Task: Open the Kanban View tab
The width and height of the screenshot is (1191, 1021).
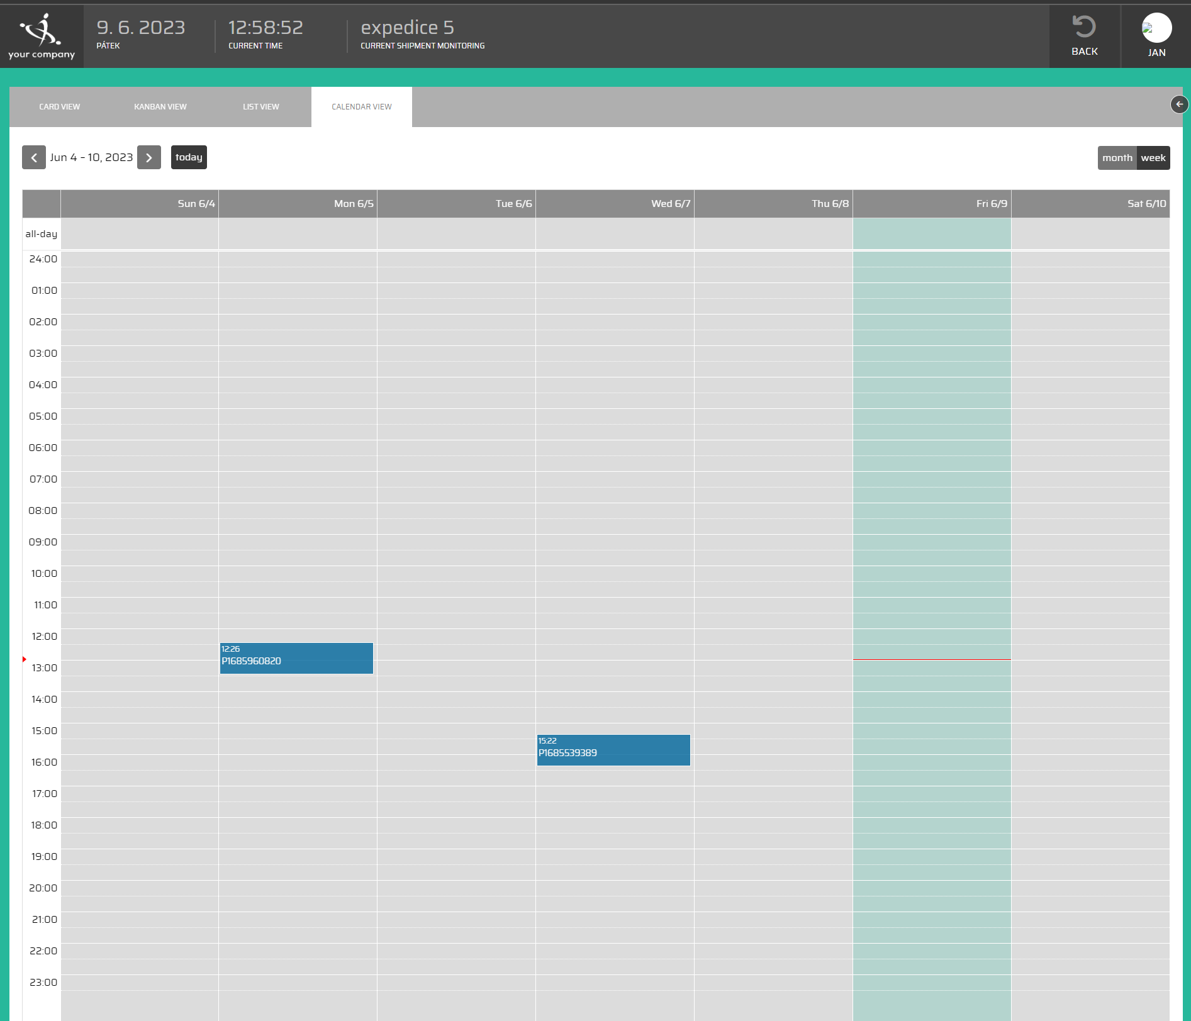Action: click(x=160, y=107)
